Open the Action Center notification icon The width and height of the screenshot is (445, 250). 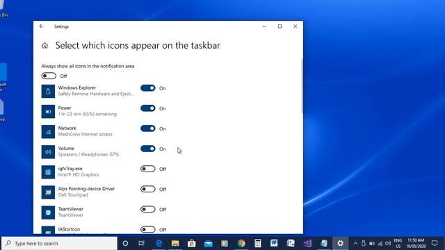pos(435,243)
